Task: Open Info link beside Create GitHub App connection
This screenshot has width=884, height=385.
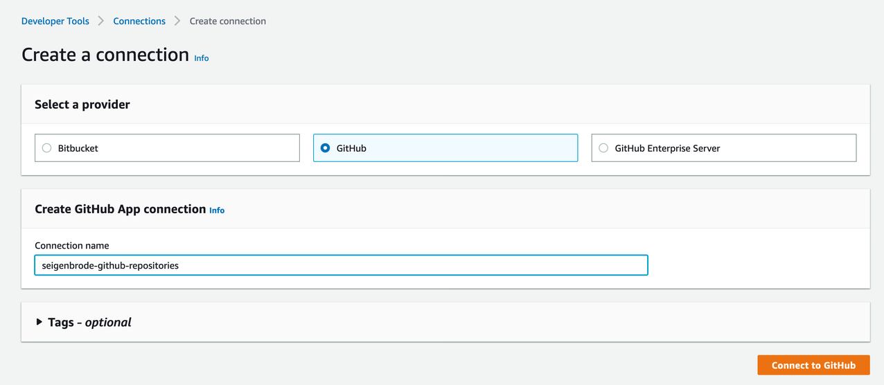Action: tap(217, 210)
